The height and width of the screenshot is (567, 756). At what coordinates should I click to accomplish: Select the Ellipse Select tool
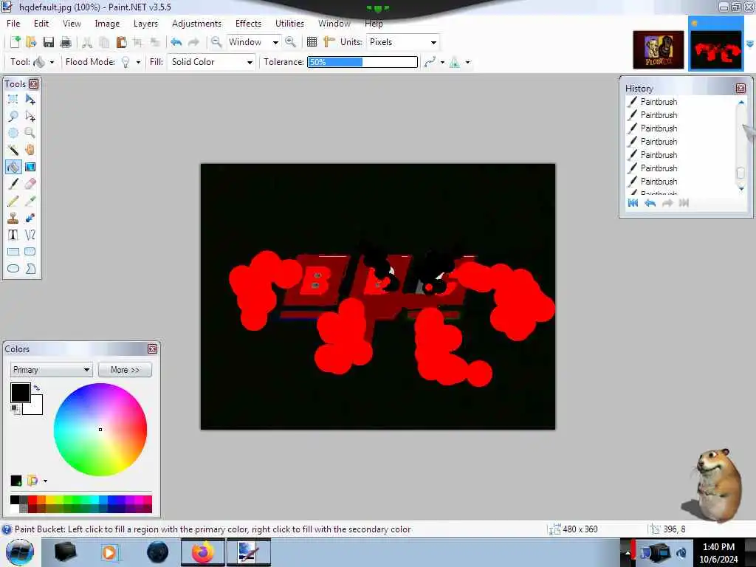click(13, 133)
